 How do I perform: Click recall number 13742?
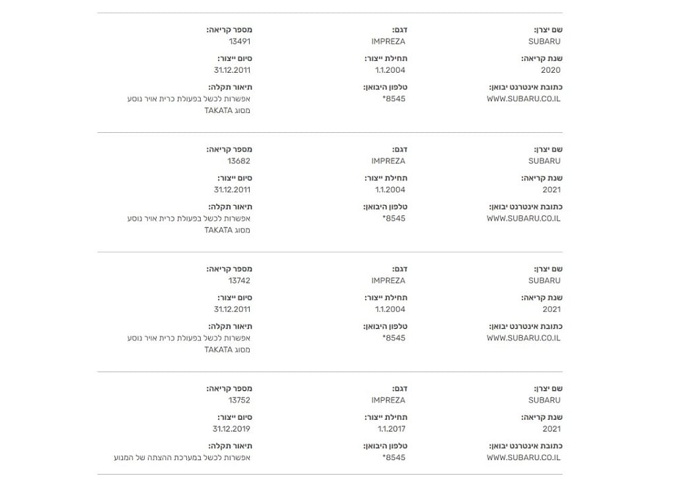click(239, 281)
